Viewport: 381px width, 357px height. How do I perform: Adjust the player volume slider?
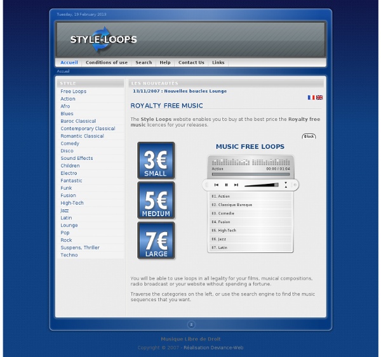pyautogui.click(x=261, y=185)
